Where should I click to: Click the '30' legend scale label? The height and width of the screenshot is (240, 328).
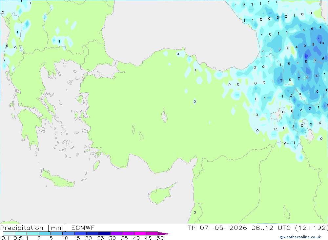pos(112,238)
